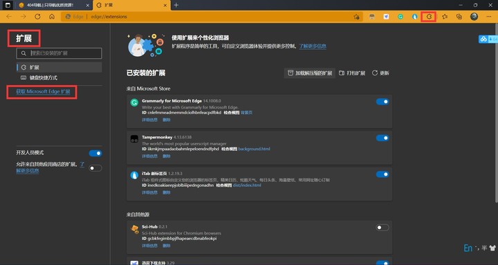Click the Grammarly icon in the toolbar
The height and width of the screenshot is (265, 498).
400,17
